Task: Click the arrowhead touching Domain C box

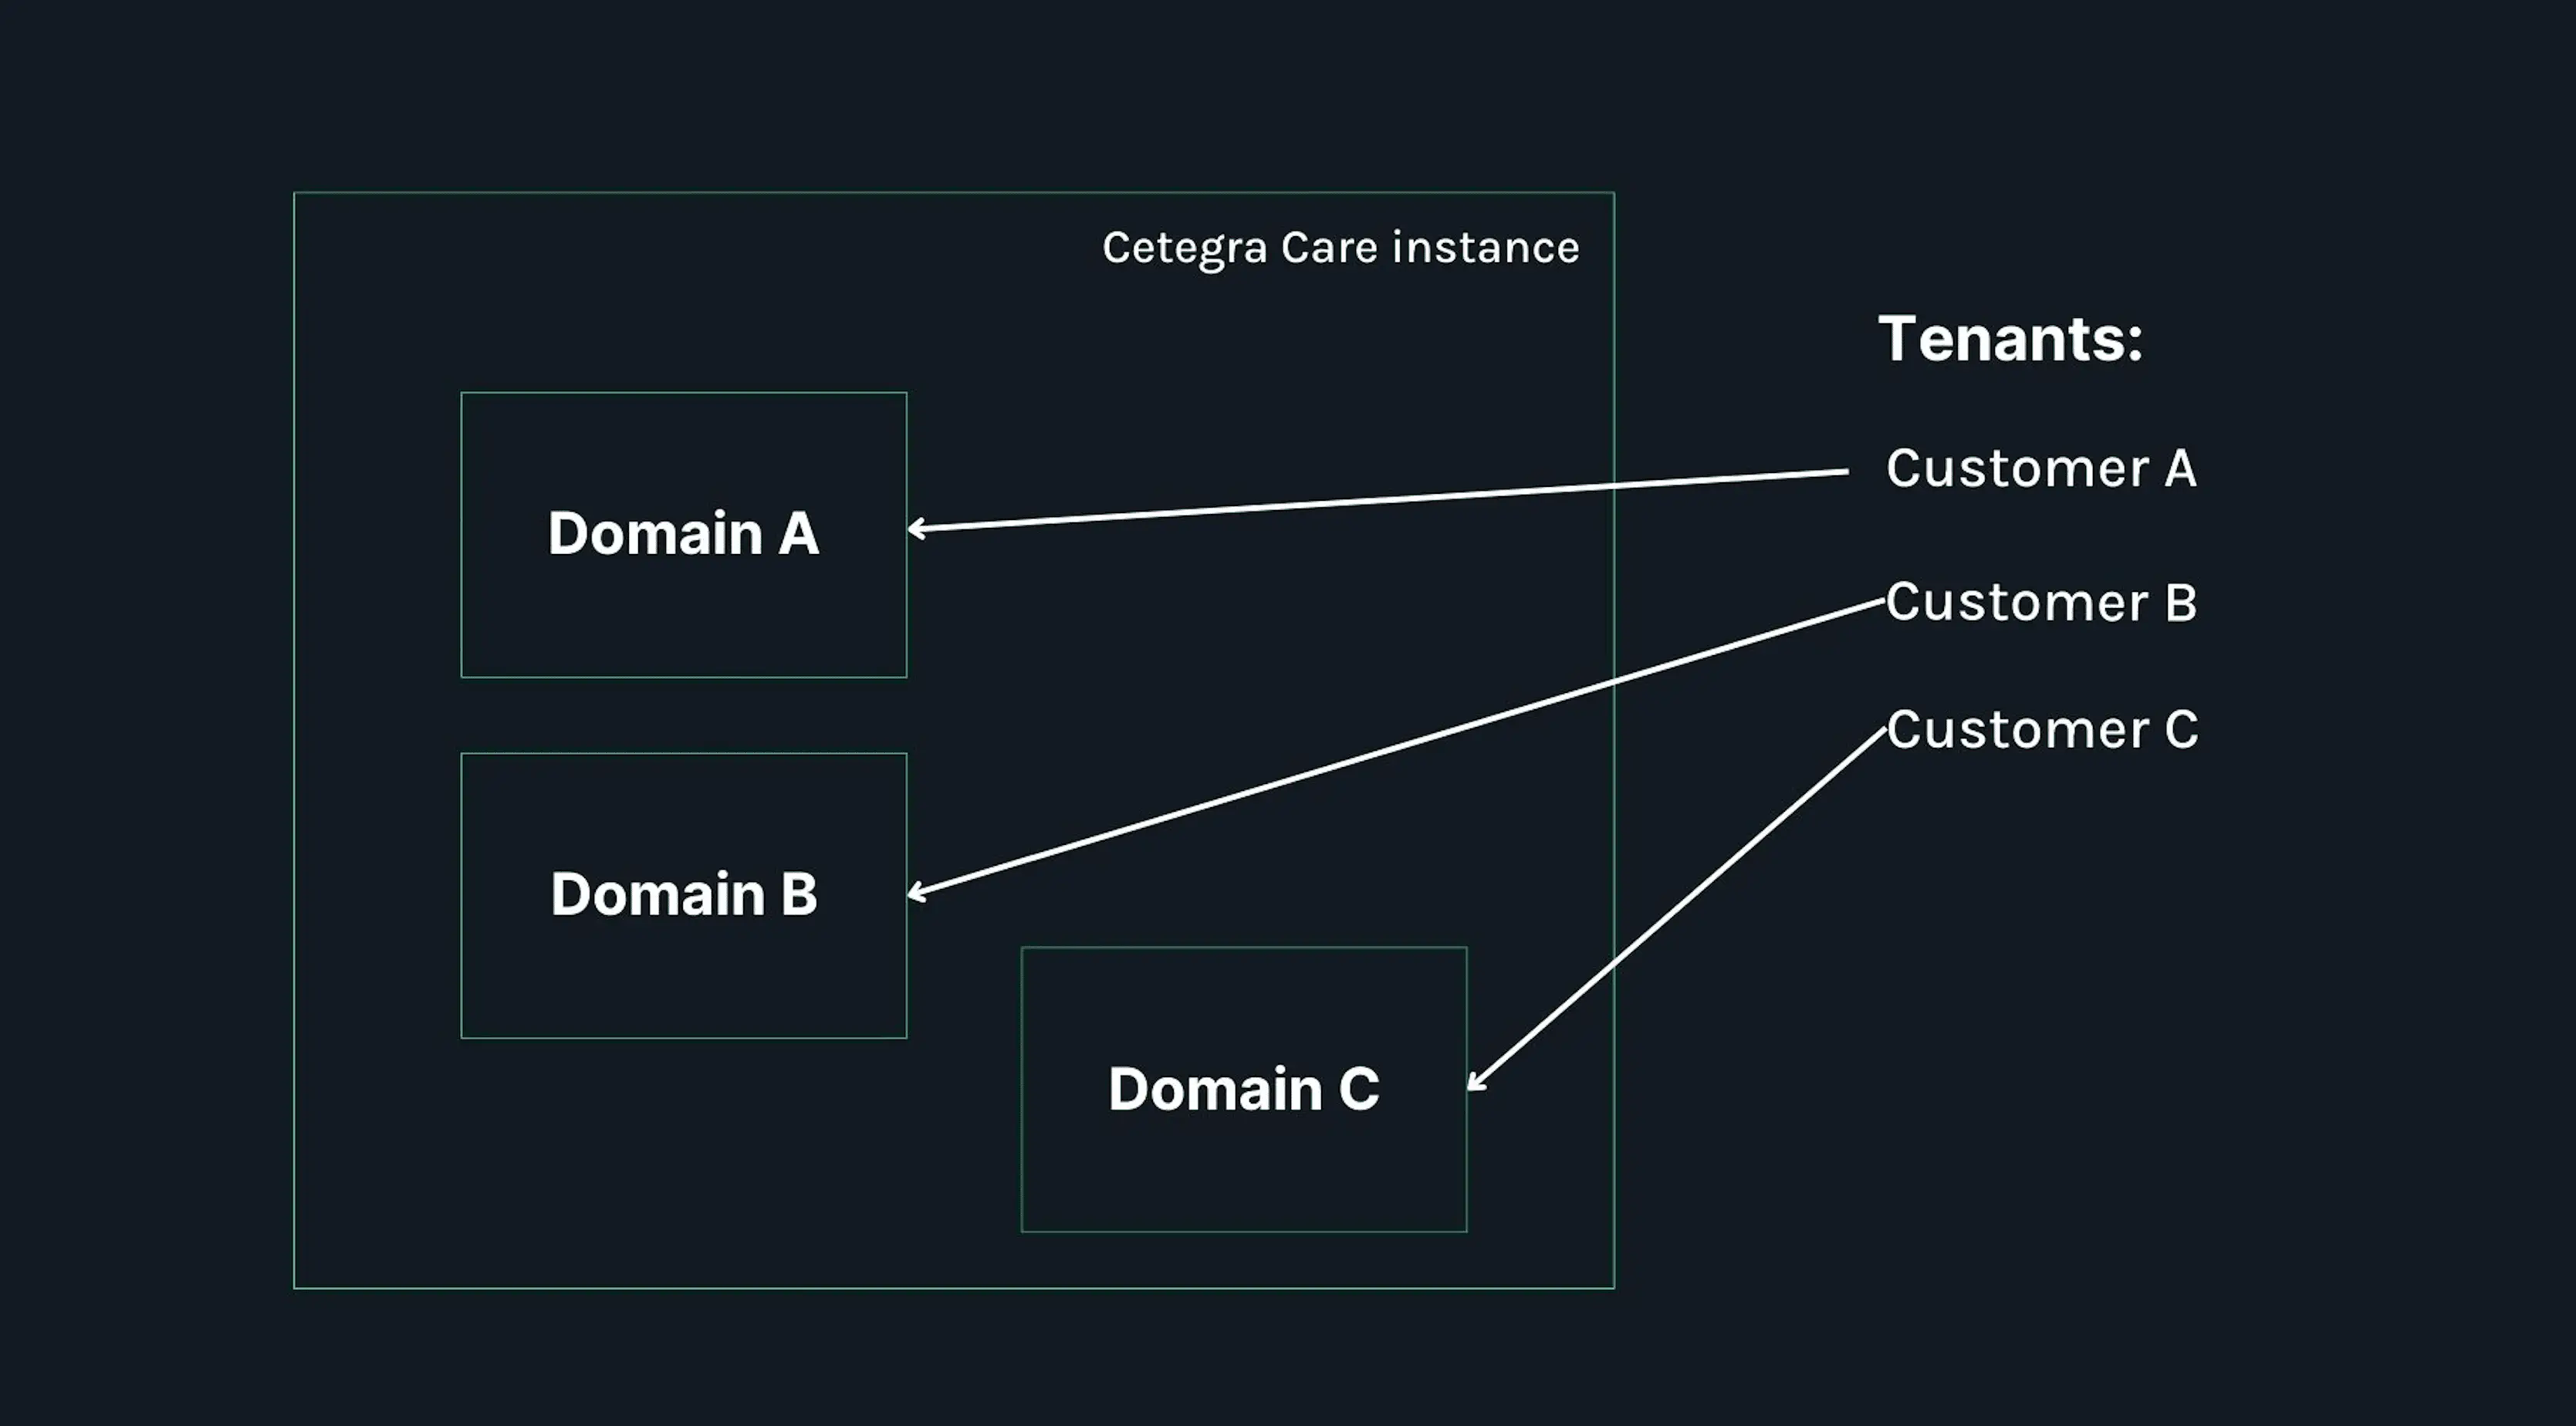Action: [x=1474, y=1083]
